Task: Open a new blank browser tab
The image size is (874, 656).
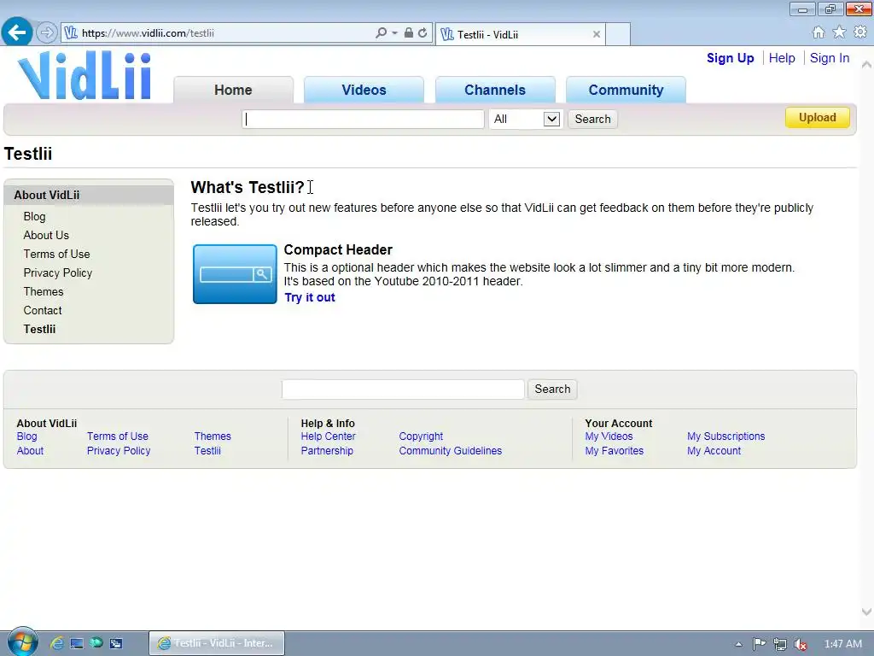Action: (x=618, y=34)
